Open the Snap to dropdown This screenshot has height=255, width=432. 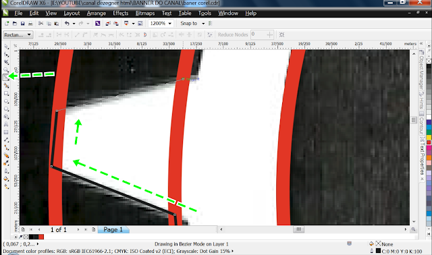pos(203,24)
